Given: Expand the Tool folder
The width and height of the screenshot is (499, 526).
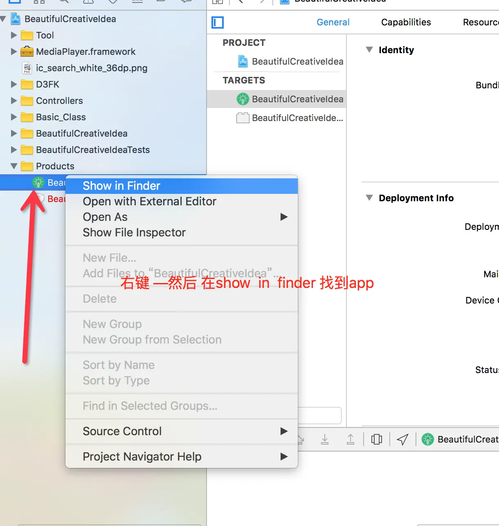Looking at the screenshot, I should [14, 35].
